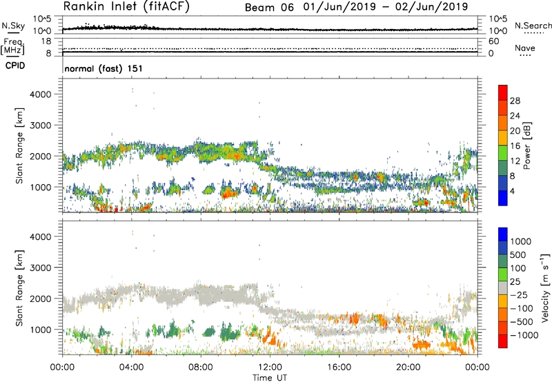Select the 'normal (fast) 151' mode text
Viewport: 552px width, 382px height.
click(x=103, y=68)
